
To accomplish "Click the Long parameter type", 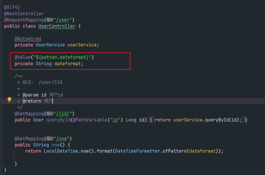I will click(x=131, y=120).
